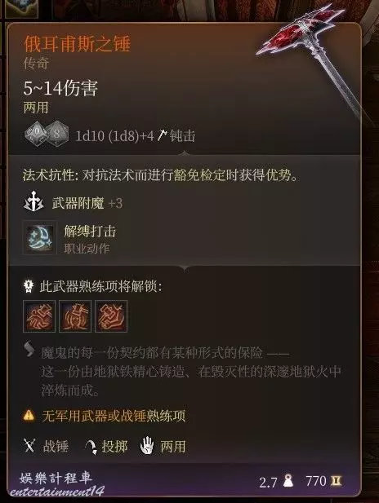Click the yellow proficiency warning triangle
This screenshot has width=379, height=503.
[29, 416]
